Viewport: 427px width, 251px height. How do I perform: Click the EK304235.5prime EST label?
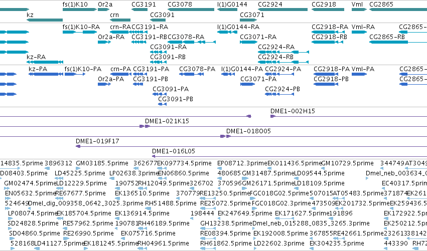point(337,243)
